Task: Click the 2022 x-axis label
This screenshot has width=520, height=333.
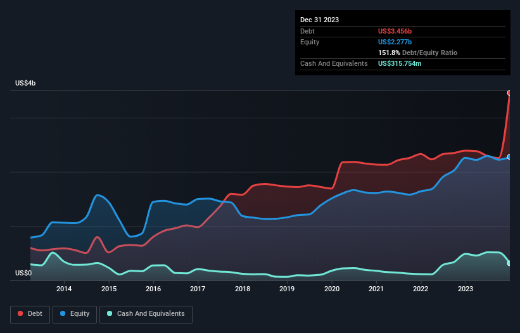Action: pyautogui.click(x=421, y=289)
